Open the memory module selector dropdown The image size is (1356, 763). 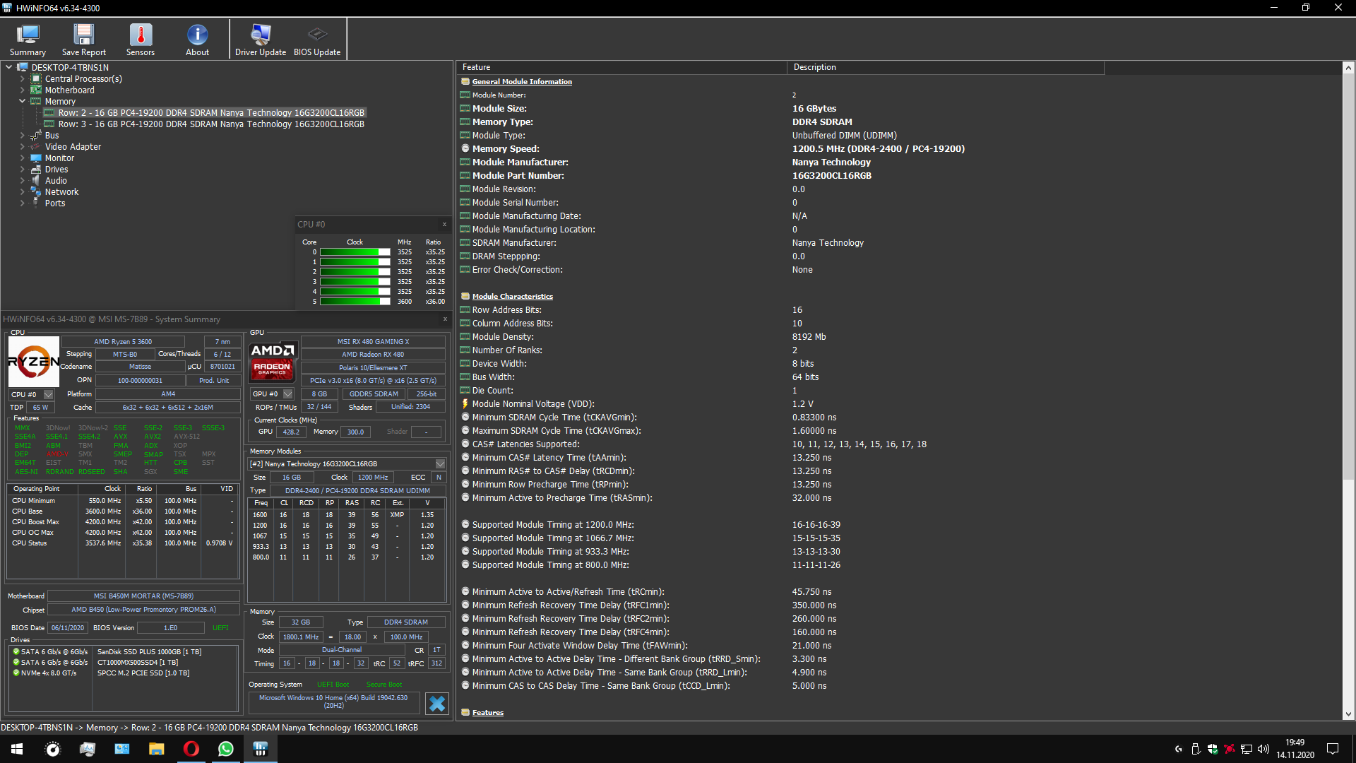point(441,463)
